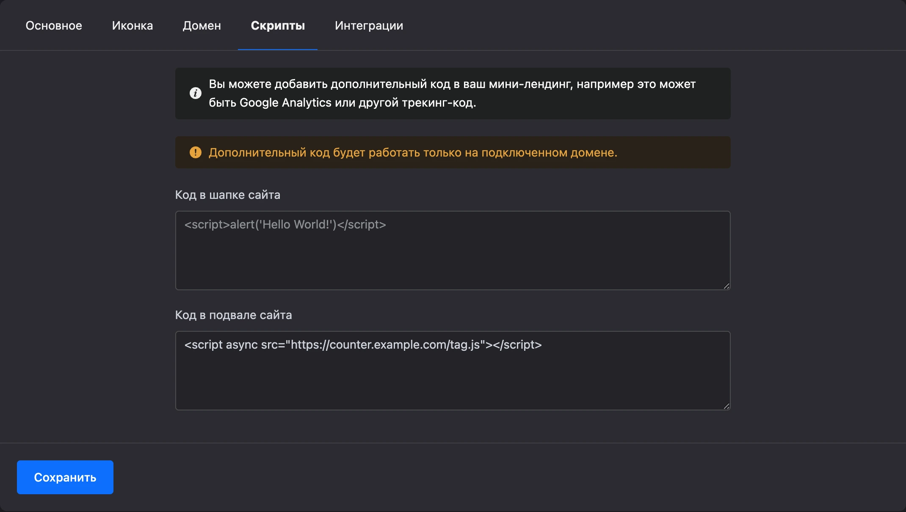Click the info icon in the notice
This screenshot has height=512, width=906.
point(196,93)
